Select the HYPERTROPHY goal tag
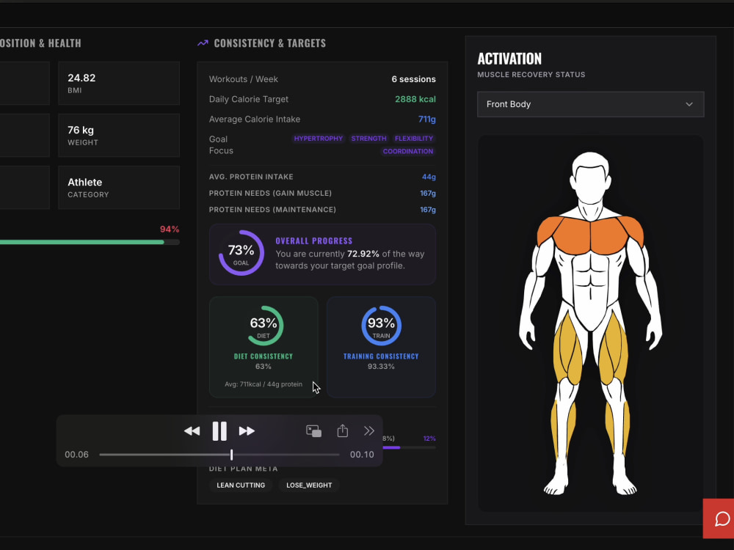The height and width of the screenshot is (550, 734). tap(319, 139)
